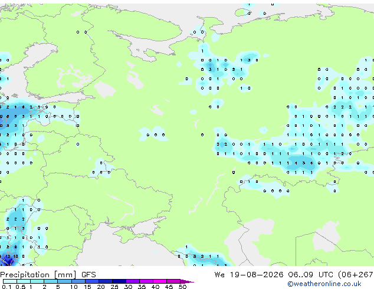Image resolution: width=374 pixels, height=289 pixels.
Task: Click the '10' precipitation value next to 12
Action: coord(15,257)
